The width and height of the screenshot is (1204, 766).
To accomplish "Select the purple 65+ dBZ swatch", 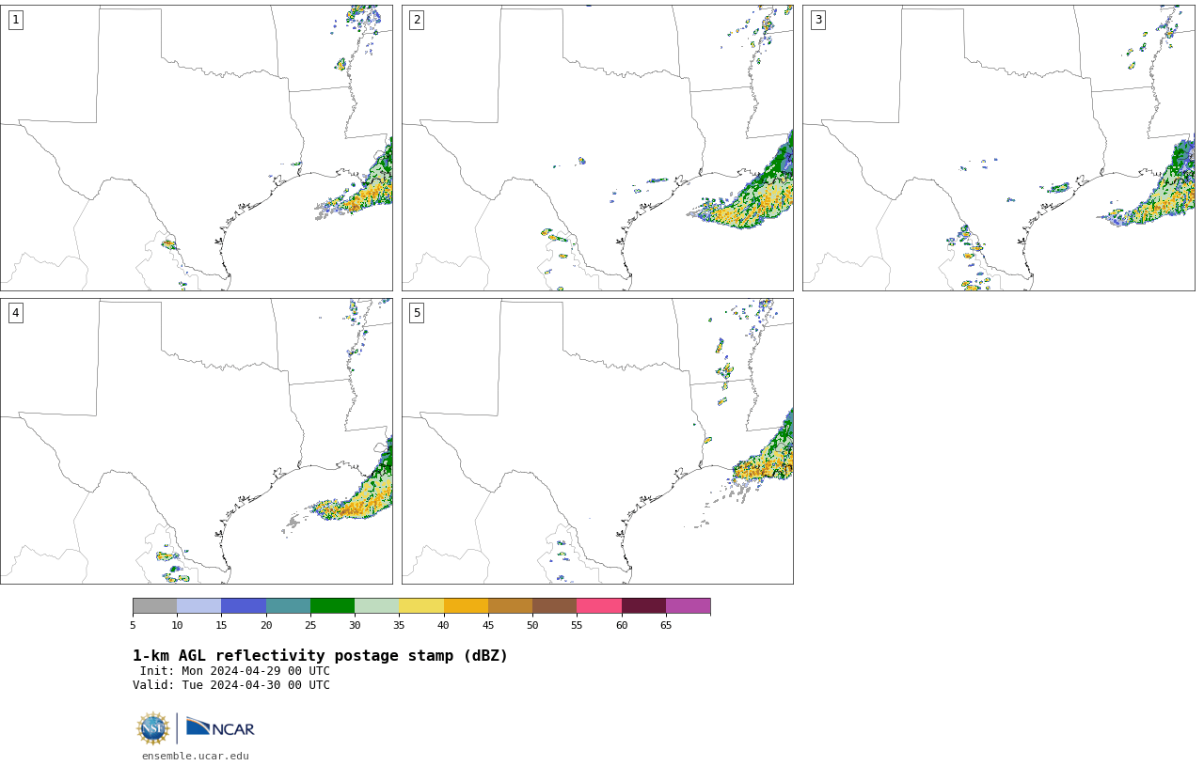I will click(689, 605).
